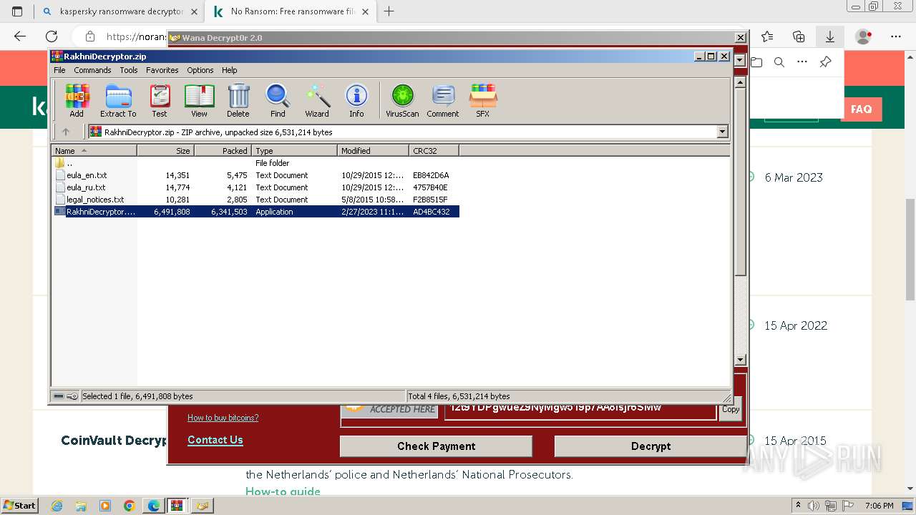This screenshot has width=916, height=515.
Task: Click the FAQ button on Kaspersky page
Action: (x=861, y=109)
